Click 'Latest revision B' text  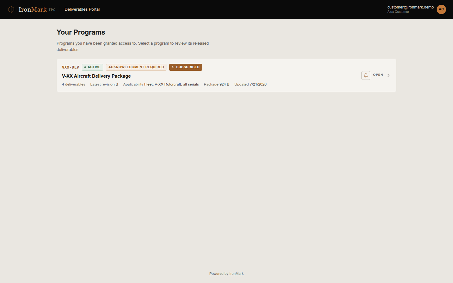click(104, 84)
